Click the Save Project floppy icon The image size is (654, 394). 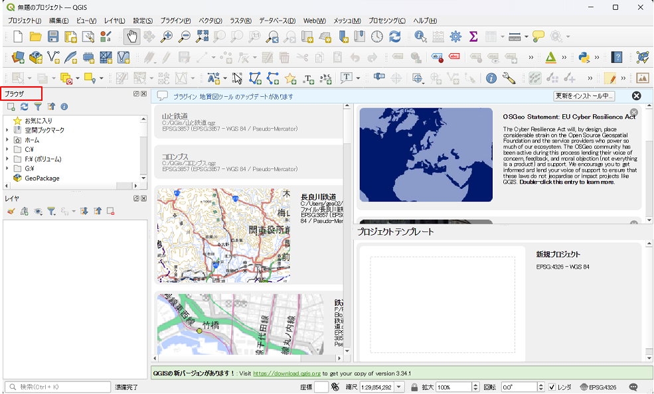coord(53,36)
